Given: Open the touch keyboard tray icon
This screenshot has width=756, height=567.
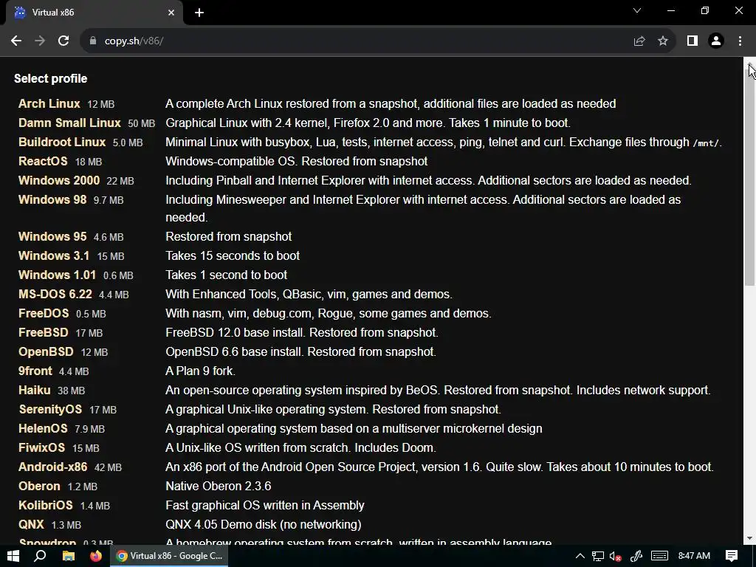Looking at the screenshot, I should pyautogui.click(x=659, y=556).
